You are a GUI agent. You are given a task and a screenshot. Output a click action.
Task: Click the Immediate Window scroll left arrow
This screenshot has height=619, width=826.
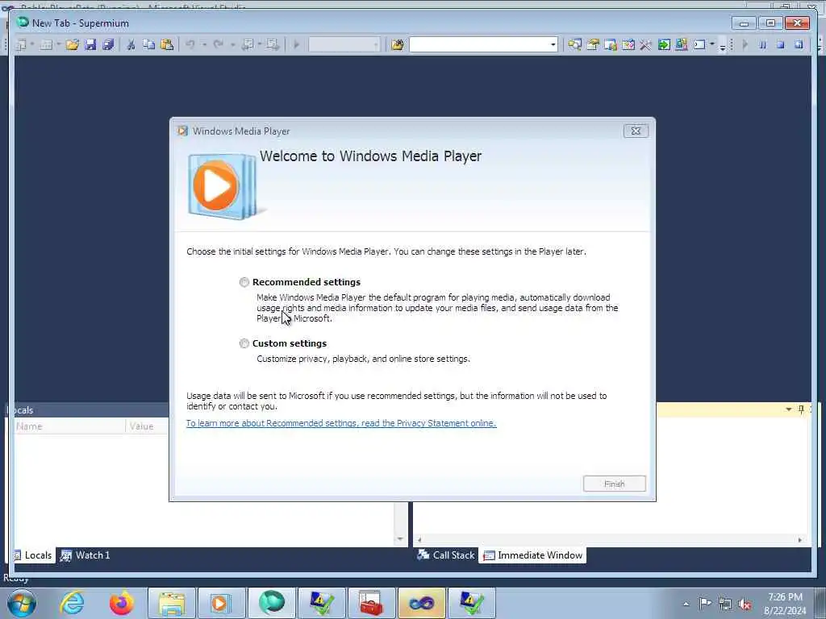click(x=419, y=540)
